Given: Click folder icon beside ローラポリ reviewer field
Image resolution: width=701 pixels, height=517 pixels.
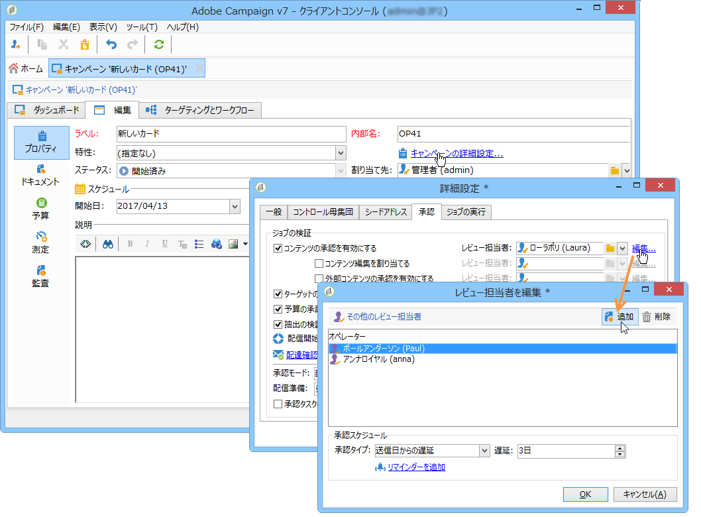Looking at the screenshot, I should click(610, 248).
